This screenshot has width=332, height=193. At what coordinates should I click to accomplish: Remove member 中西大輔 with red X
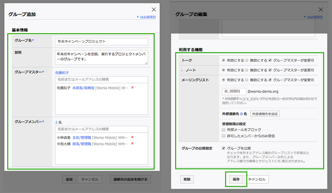click(x=132, y=143)
